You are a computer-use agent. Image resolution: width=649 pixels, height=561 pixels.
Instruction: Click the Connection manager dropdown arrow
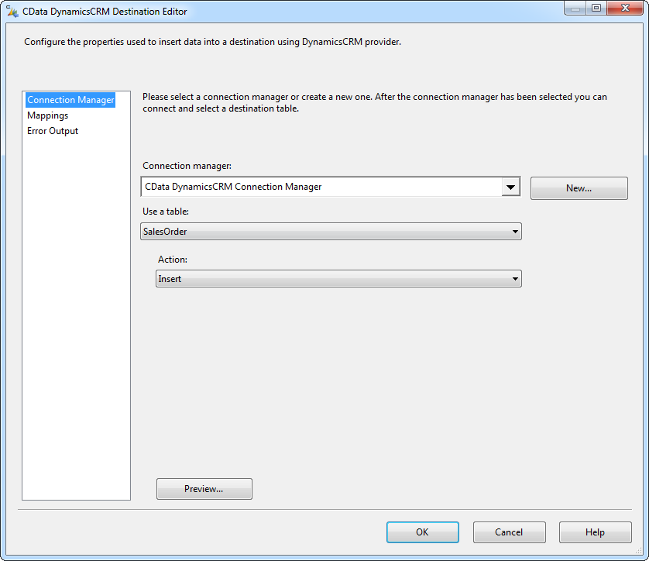[x=510, y=187]
